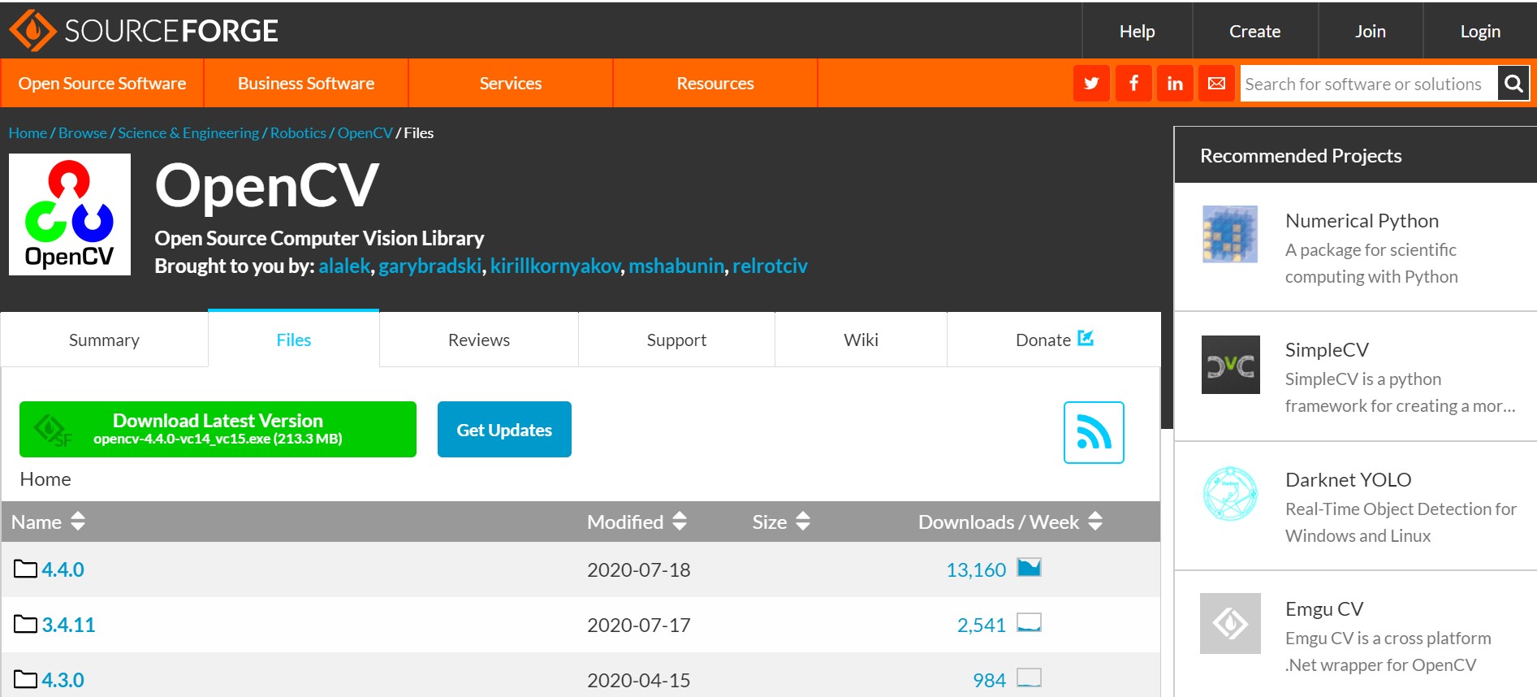The image size is (1537, 697).
Task: Click the Help link in header
Action: point(1137,31)
